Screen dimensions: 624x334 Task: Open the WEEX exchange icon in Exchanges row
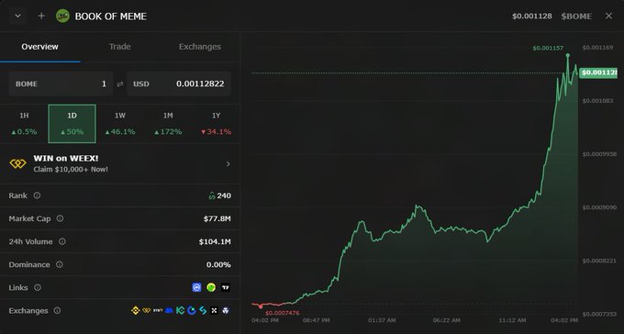click(147, 310)
